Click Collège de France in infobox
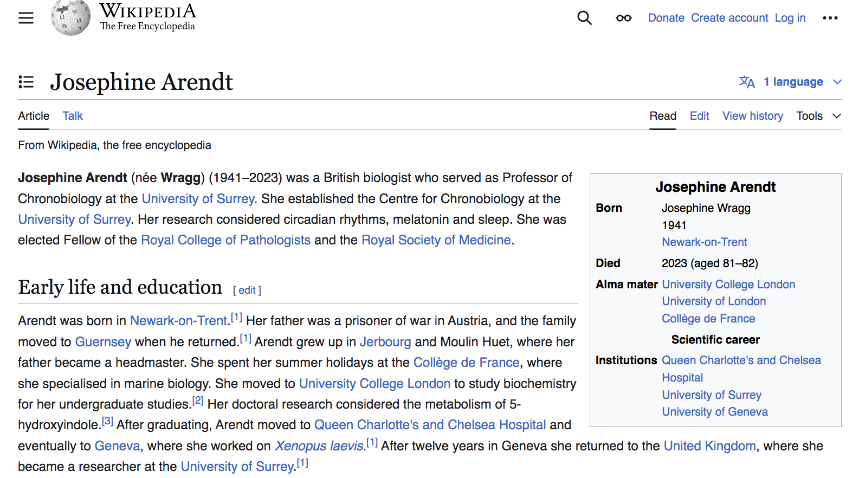Screen dimensions: 859x478 pos(708,319)
